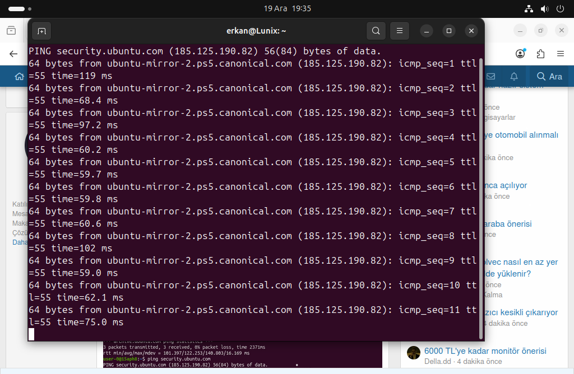Image resolution: width=574 pixels, height=374 pixels.
Task: Click the terminal title erkan@Lunix: ~
Action: click(x=256, y=31)
